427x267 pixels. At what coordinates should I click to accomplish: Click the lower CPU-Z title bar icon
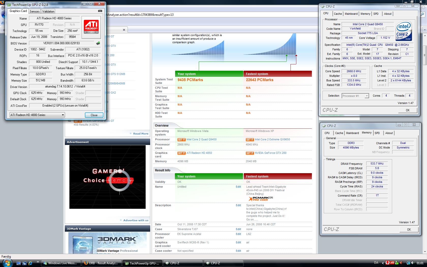pos(324,126)
